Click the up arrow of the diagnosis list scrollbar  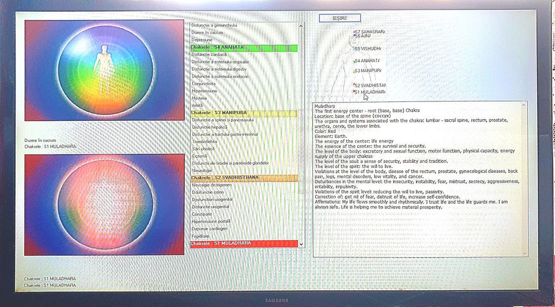point(301,26)
